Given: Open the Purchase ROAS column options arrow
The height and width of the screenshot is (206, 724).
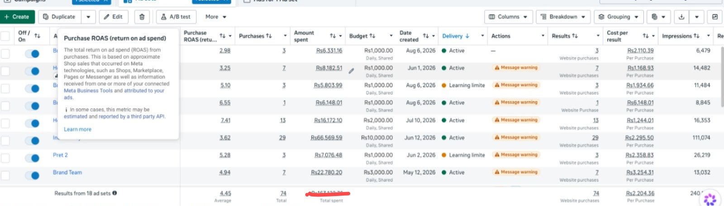Looking at the screenshot, I should point(230,36).
